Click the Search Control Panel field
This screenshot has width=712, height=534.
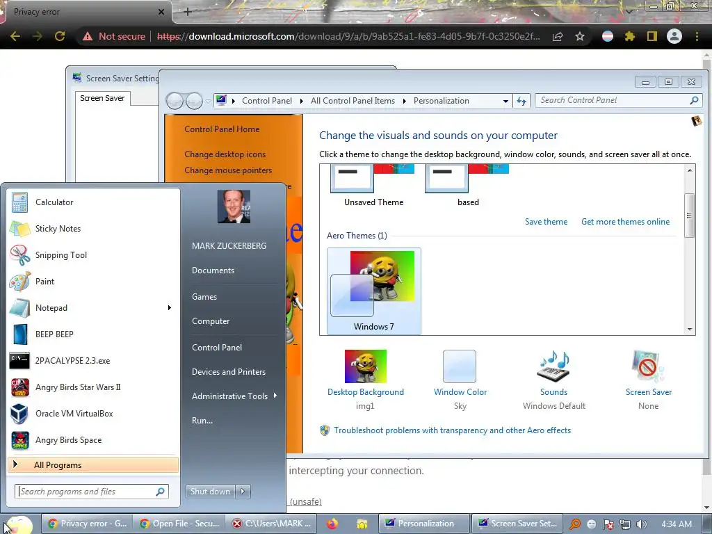tap(618, 100)
